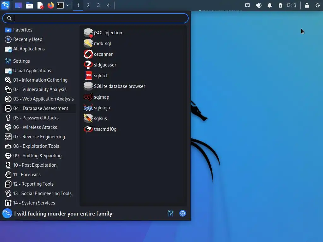Switch to workspace 4
The image size is (323, 242).
tap(109, 5)
